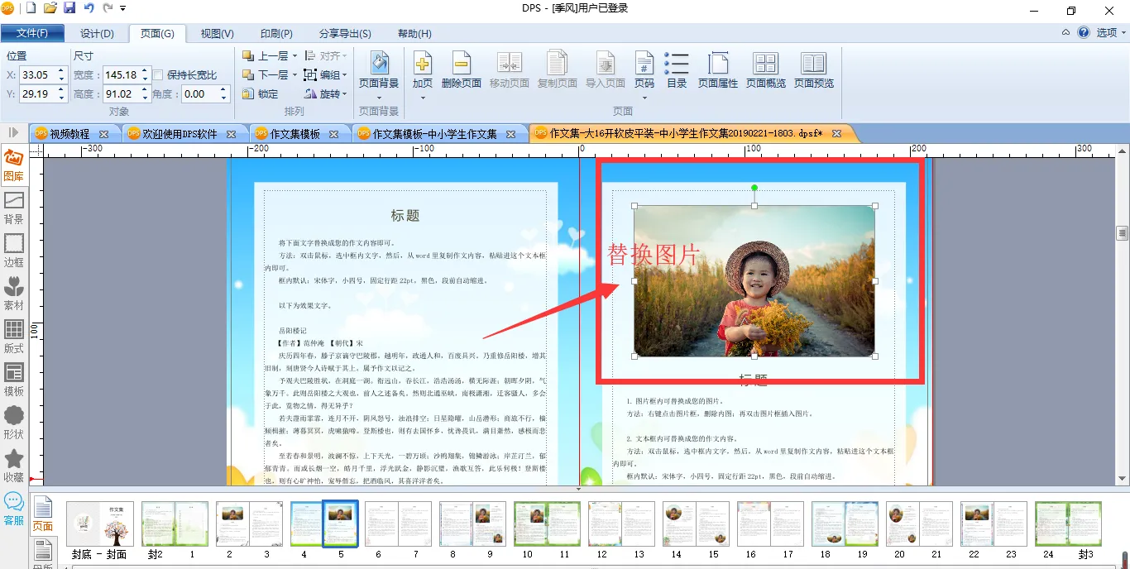
Task: Click the green rotation handle above photo
Action: point(754,188)
